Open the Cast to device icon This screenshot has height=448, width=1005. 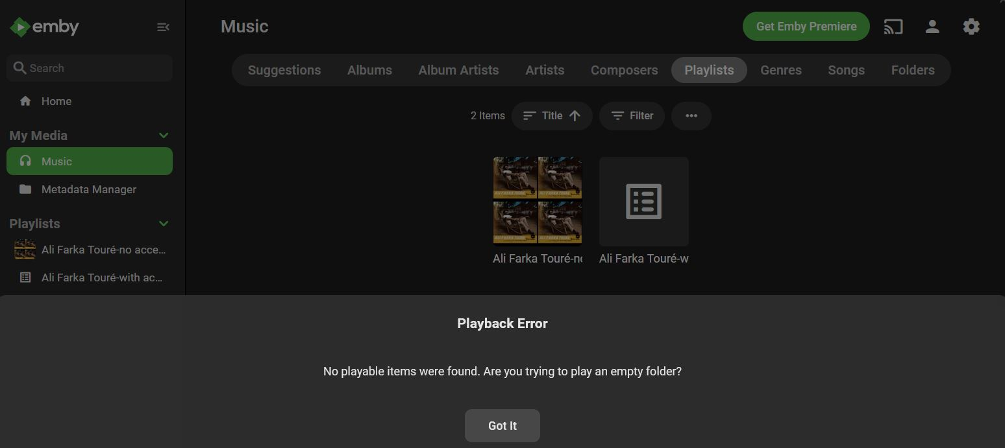tap(893, 27)
